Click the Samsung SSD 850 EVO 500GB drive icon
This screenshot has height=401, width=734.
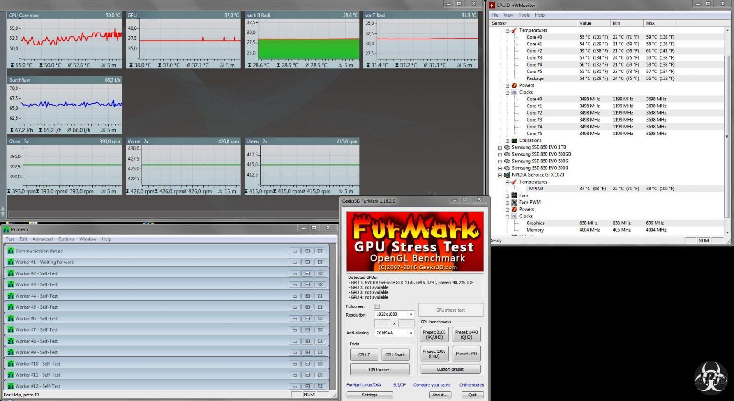507,154
